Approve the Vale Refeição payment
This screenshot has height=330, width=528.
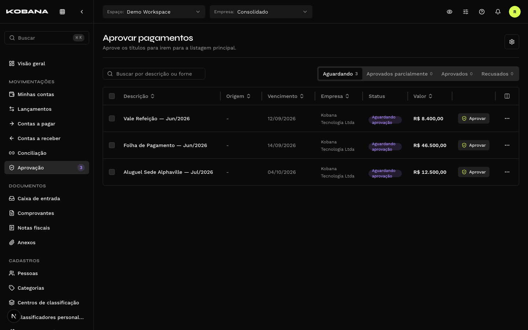pyautogui.click(x=474, y=118)
